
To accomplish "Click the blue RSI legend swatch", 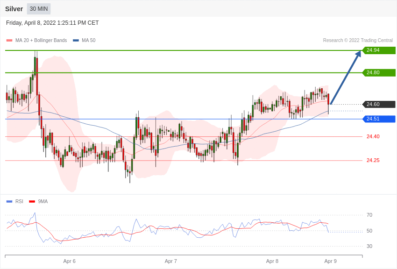I will 9,202.
